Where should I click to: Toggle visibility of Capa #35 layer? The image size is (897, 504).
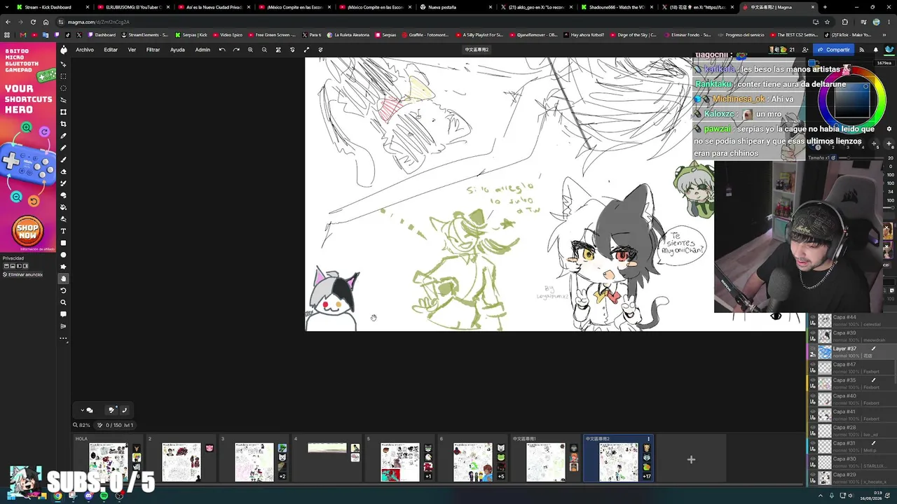pyautogui.click(x=813, y=381)
